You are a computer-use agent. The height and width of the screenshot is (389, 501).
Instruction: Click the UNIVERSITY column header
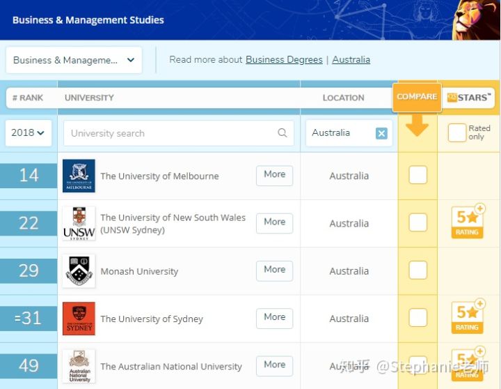89,98
